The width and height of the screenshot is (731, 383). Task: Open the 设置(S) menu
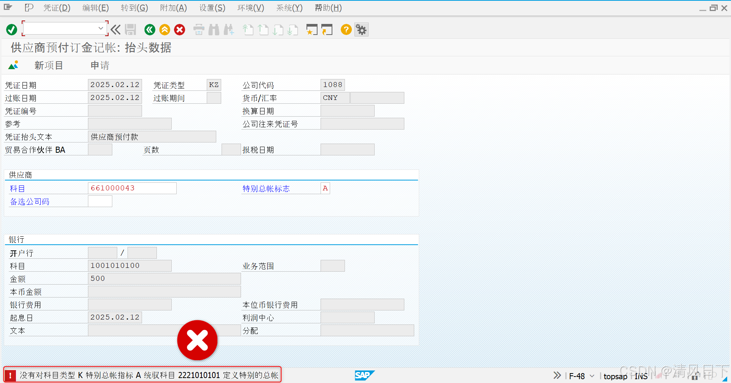tap(212, 8)
